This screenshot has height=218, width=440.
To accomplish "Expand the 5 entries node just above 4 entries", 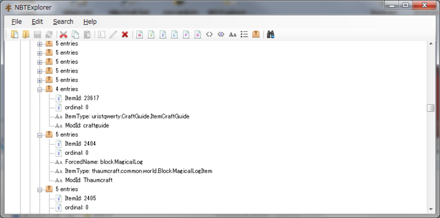I will pos(40,80).
